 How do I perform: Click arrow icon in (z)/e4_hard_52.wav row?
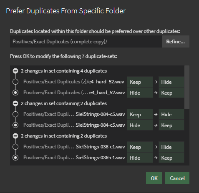click(x=156, y=82)
